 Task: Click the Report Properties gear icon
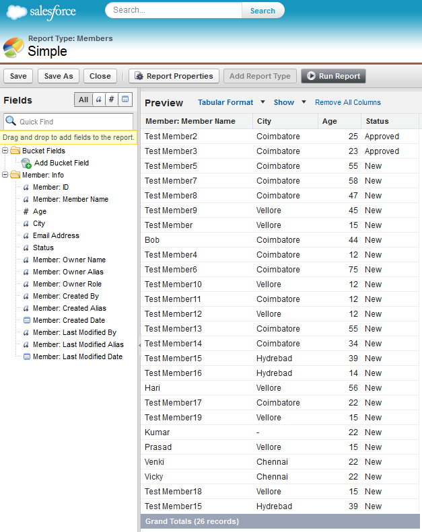(139, 76)
